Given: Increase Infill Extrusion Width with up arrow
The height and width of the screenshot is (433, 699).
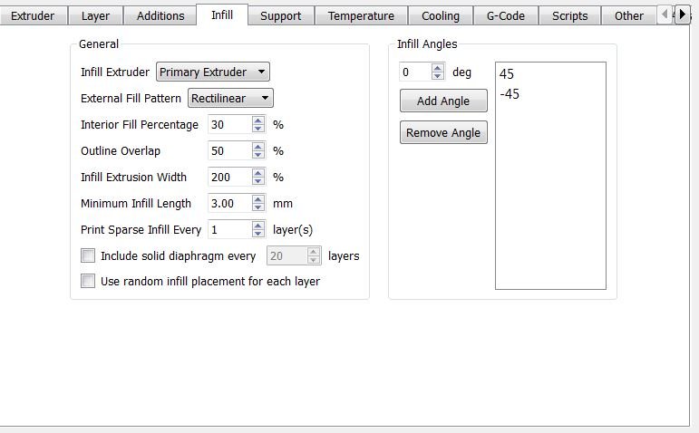Looking at the screenshot, I should pos(257,173).
